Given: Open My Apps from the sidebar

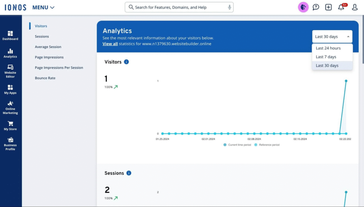Looking at the screenshot, I should pos(10,89).
